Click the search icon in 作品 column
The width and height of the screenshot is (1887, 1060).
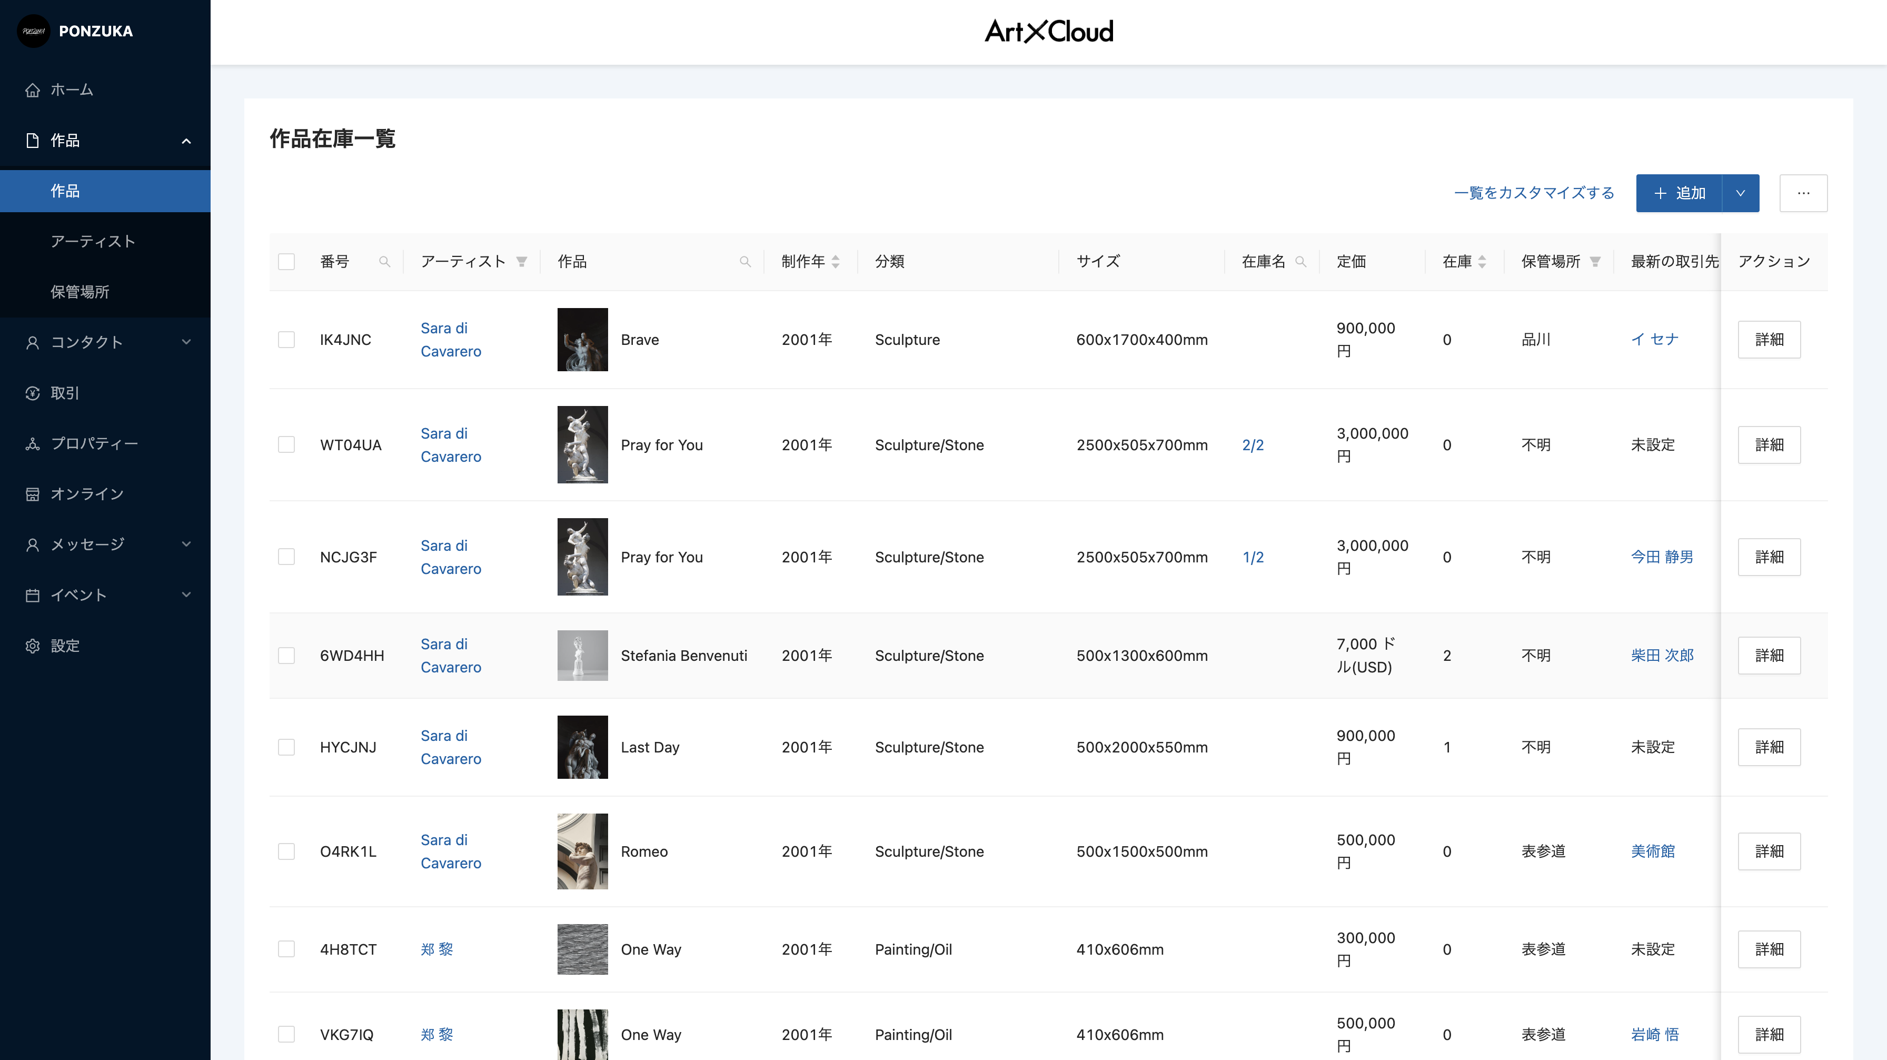[x=745, y=262]
